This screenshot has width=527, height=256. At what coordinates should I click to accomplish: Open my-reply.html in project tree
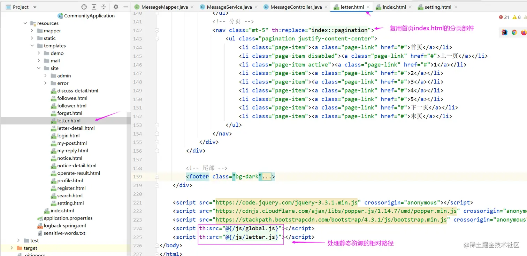(x=72, y=151)
